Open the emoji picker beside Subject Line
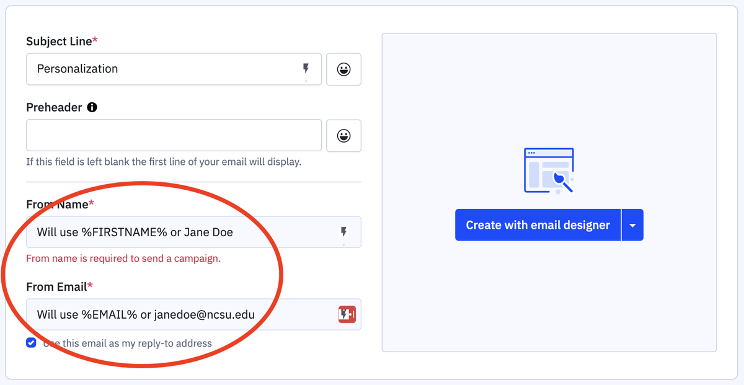Screen dimensions: 744x385 (343, 69)
